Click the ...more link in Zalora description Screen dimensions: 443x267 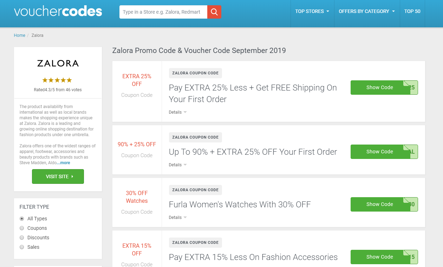point(64,163)
